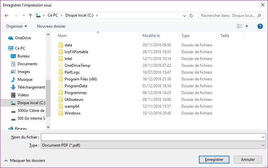Expand chevron after 'Disque local (C:)' breadcrumb

97,15
